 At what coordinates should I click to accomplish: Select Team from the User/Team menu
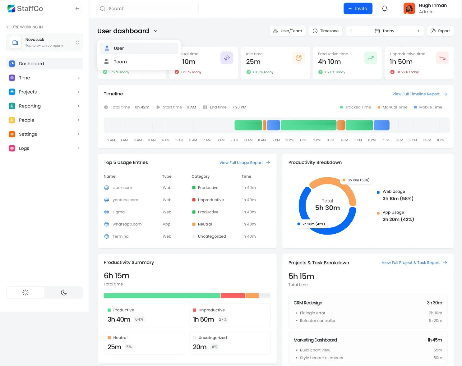point(120,62)
